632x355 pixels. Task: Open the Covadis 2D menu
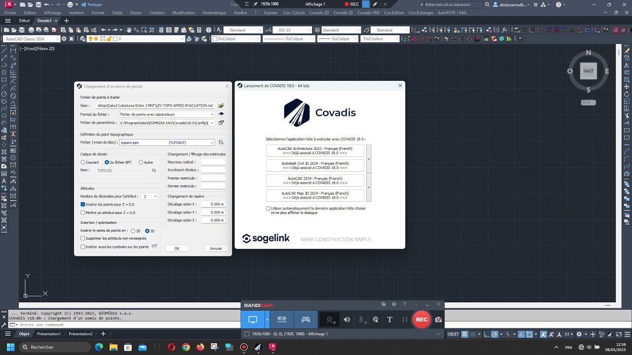(319, 13)
